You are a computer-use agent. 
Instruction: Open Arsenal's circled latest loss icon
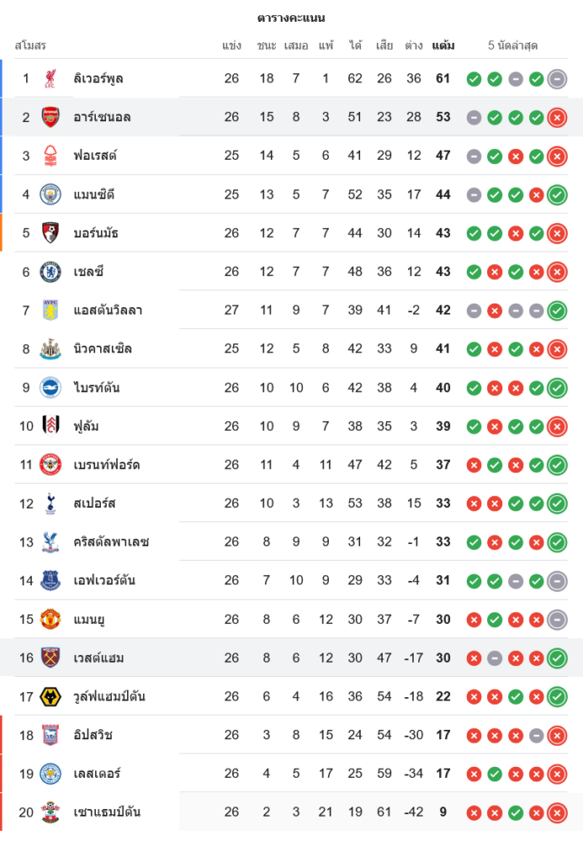556,118
